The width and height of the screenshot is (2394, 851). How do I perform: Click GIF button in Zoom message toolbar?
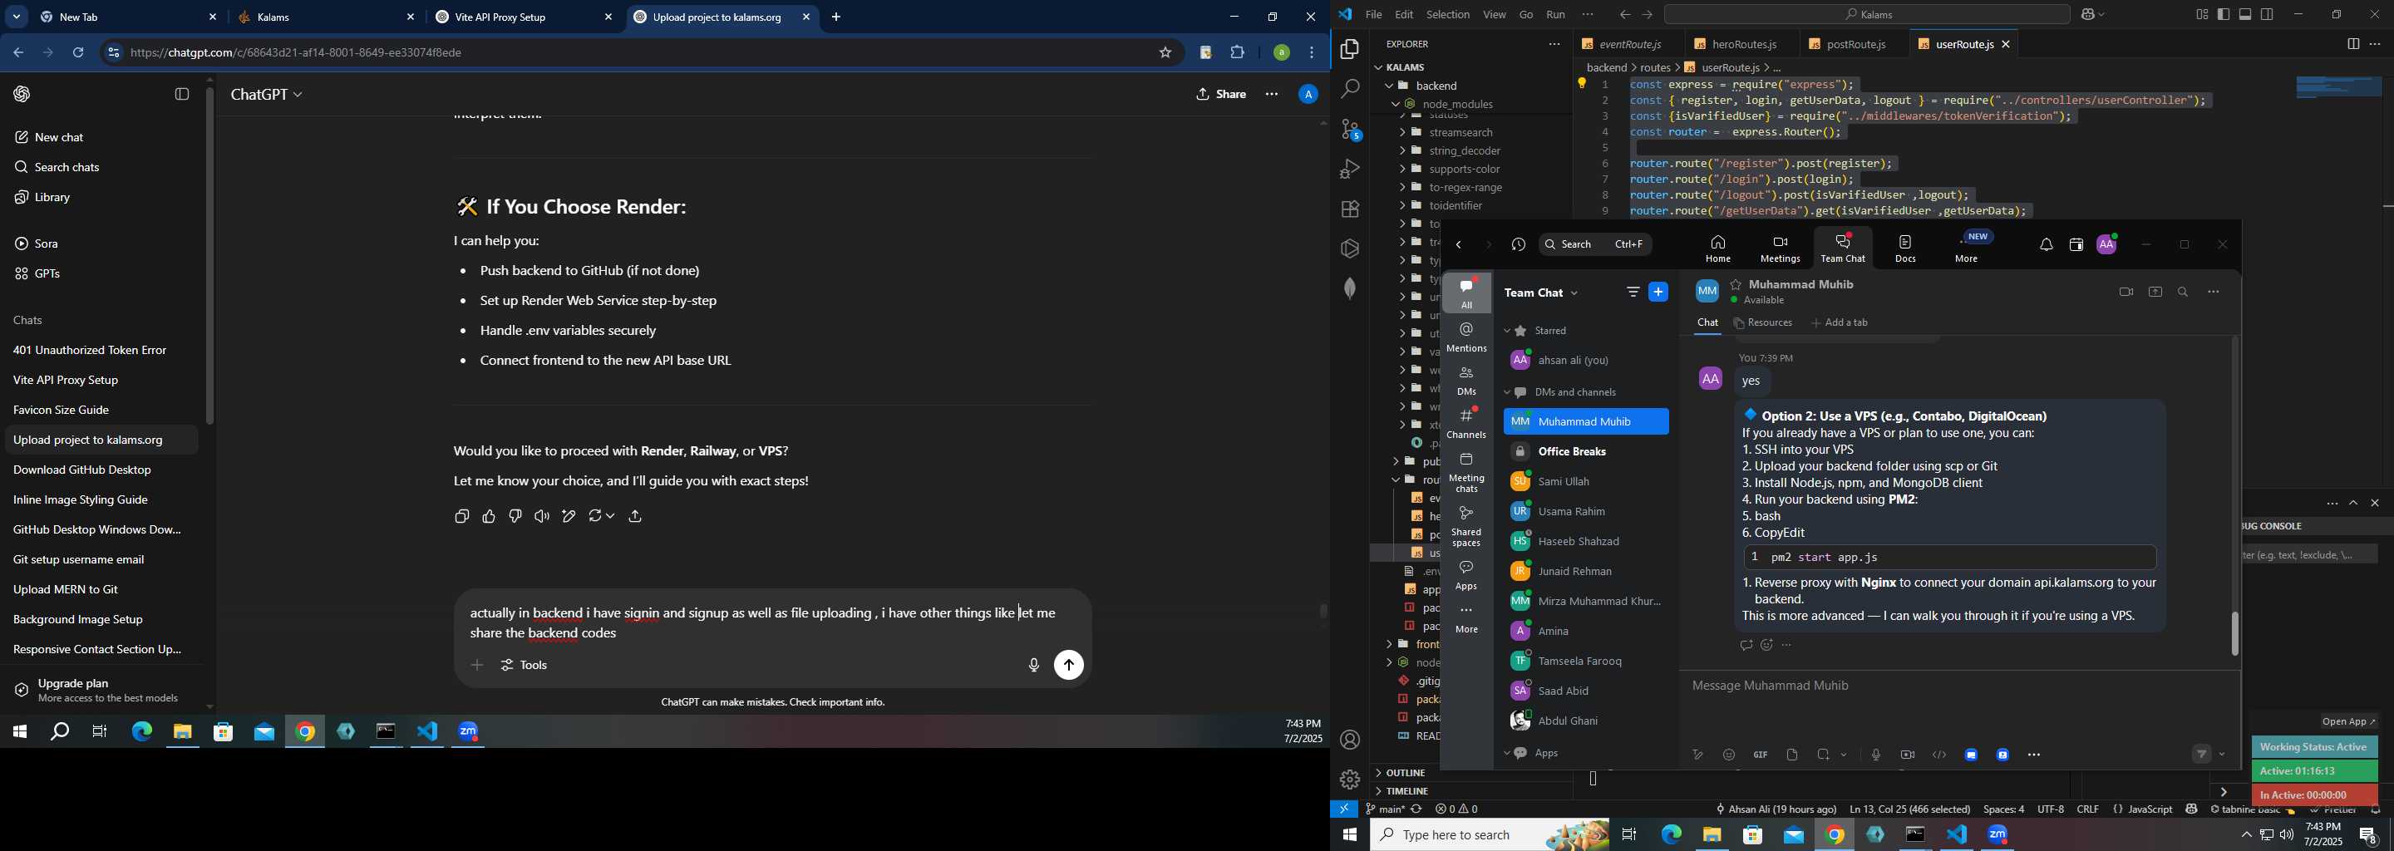point(1761,755)
